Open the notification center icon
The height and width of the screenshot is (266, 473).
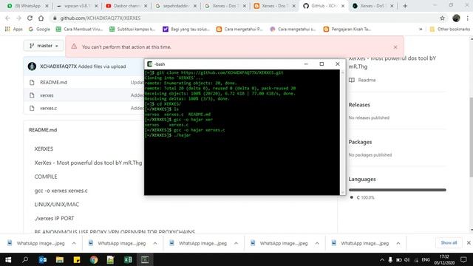[x=463, y=259]
